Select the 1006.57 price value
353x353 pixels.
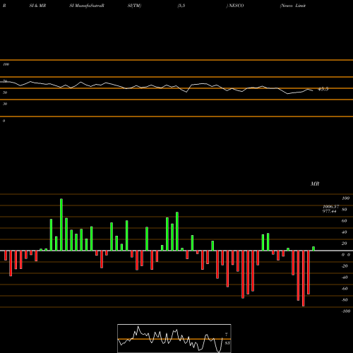click(x=331, y=207)
